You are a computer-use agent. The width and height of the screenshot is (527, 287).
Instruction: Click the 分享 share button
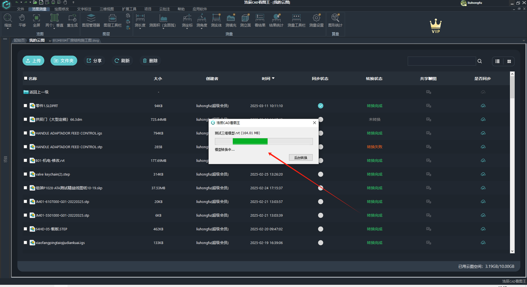coord(94,61)
